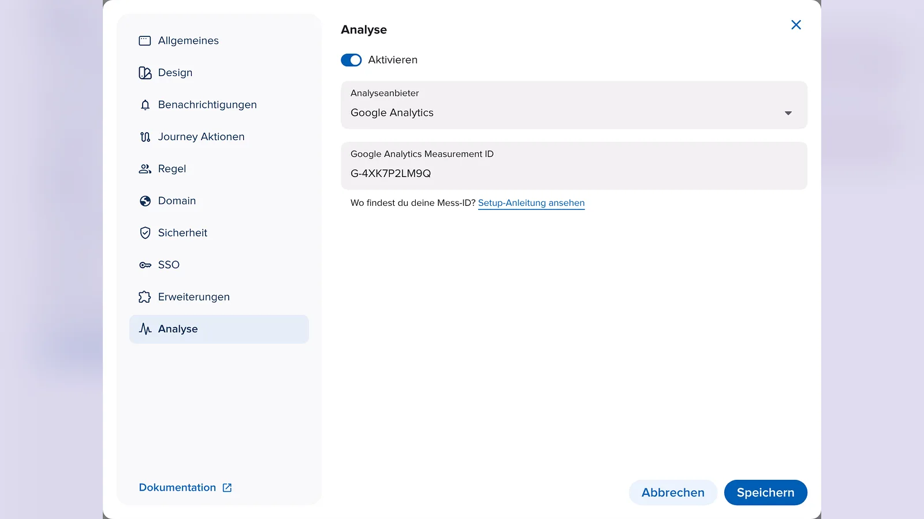
Task: Open Sicherheit settings
Action: tap(219, 233)
